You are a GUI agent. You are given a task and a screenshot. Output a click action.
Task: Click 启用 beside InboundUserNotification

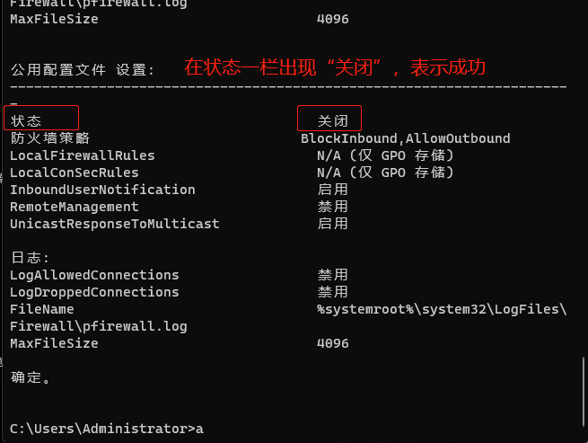[332, 190]
